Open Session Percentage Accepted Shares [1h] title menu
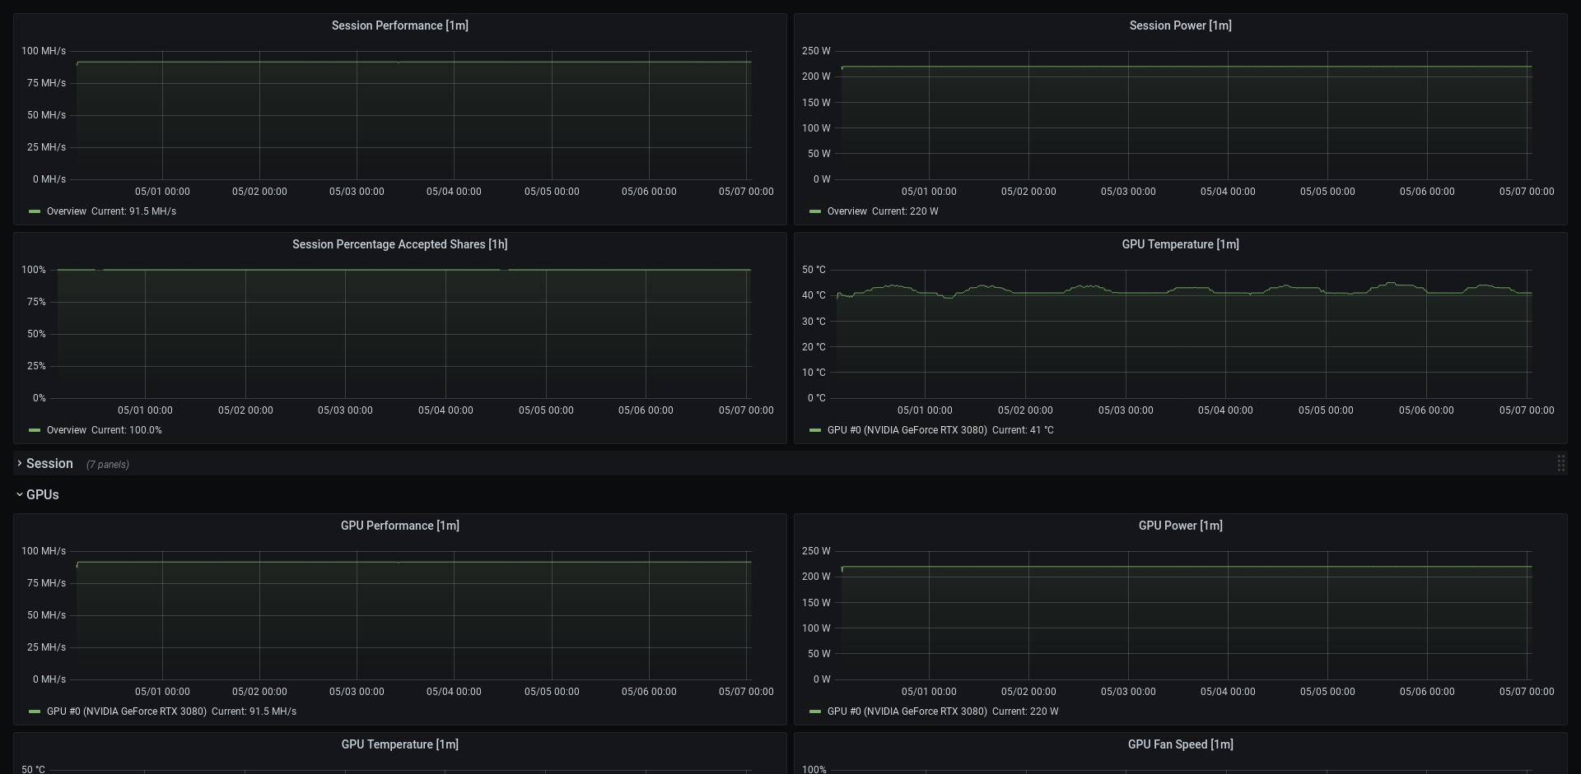The width and height of the screenshot is (1581, 774). pyautogui.click(x=400, y=244)
